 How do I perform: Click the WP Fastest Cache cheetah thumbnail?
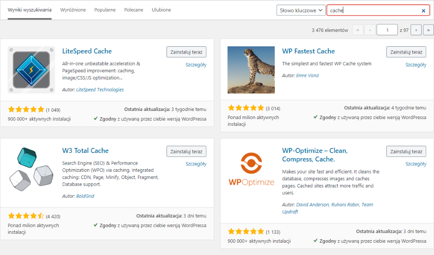(251, 70)
